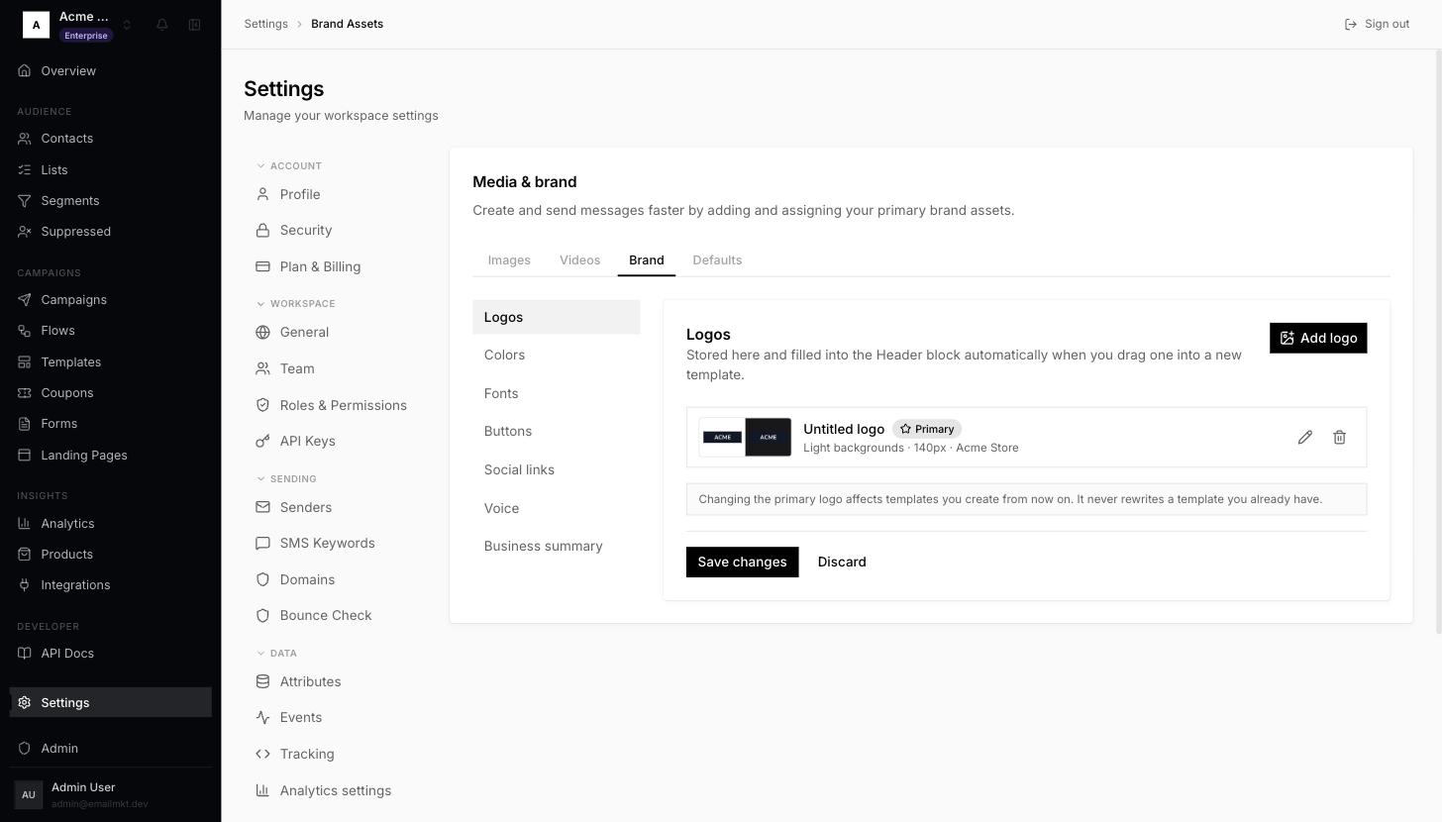Open the Acme workspace switcher
The image size is (1442, 822).
click(x=77, y=25)
